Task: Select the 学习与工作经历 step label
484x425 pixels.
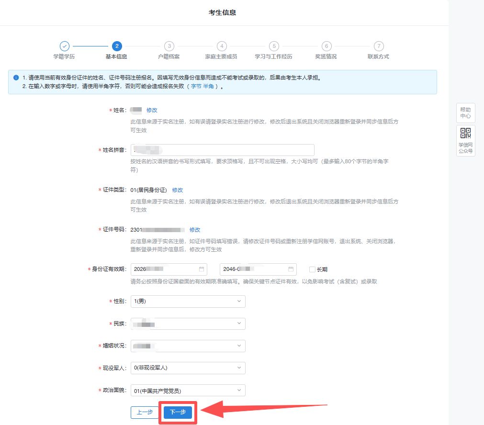Action: click(273, 56)
